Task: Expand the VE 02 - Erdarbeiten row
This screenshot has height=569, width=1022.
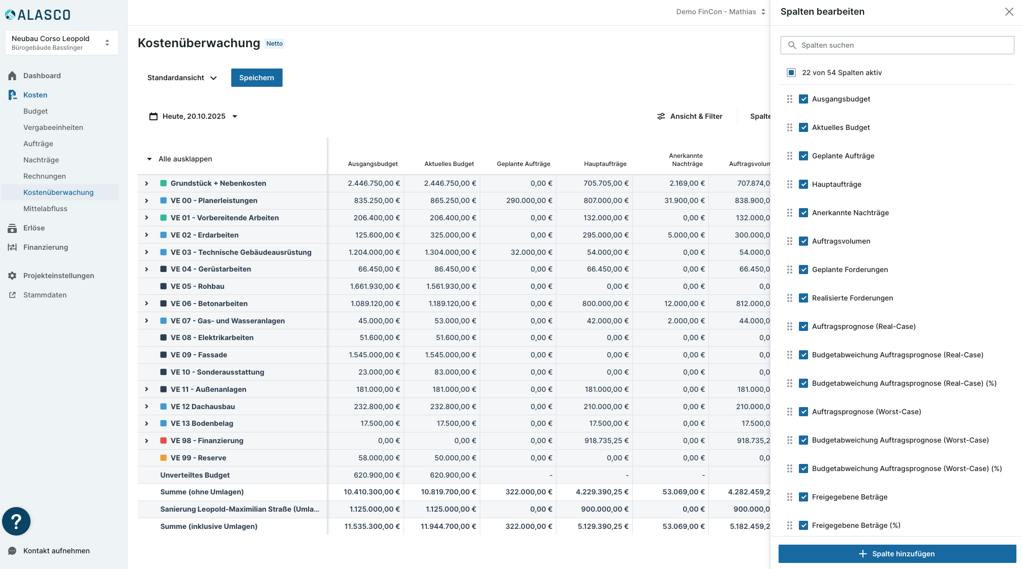Action: click(146, 235)
